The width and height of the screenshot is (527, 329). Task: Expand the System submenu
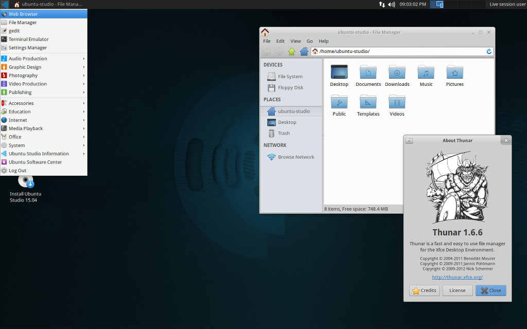tap(44, 145)
